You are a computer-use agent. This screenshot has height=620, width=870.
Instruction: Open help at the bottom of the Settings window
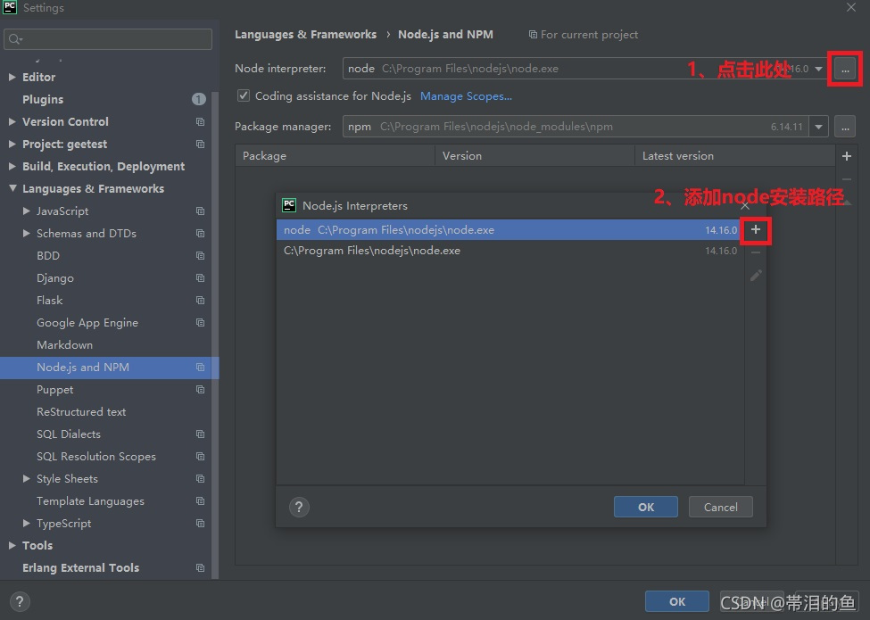click(x=20, y=601)
